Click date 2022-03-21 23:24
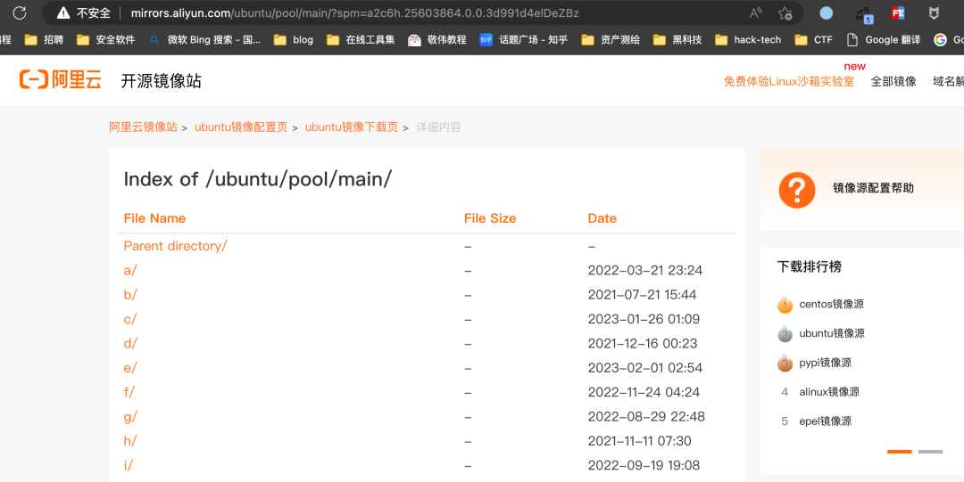 tap(645, 270)
